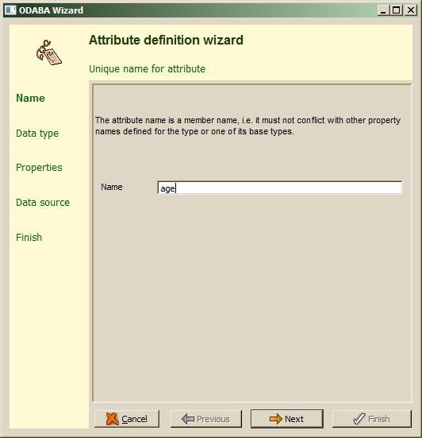
Task: Click the Attribute definition wizard heading
Action: point(166,40)
